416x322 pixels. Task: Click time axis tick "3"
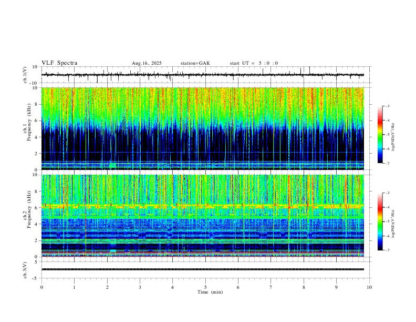pos(140,287)
